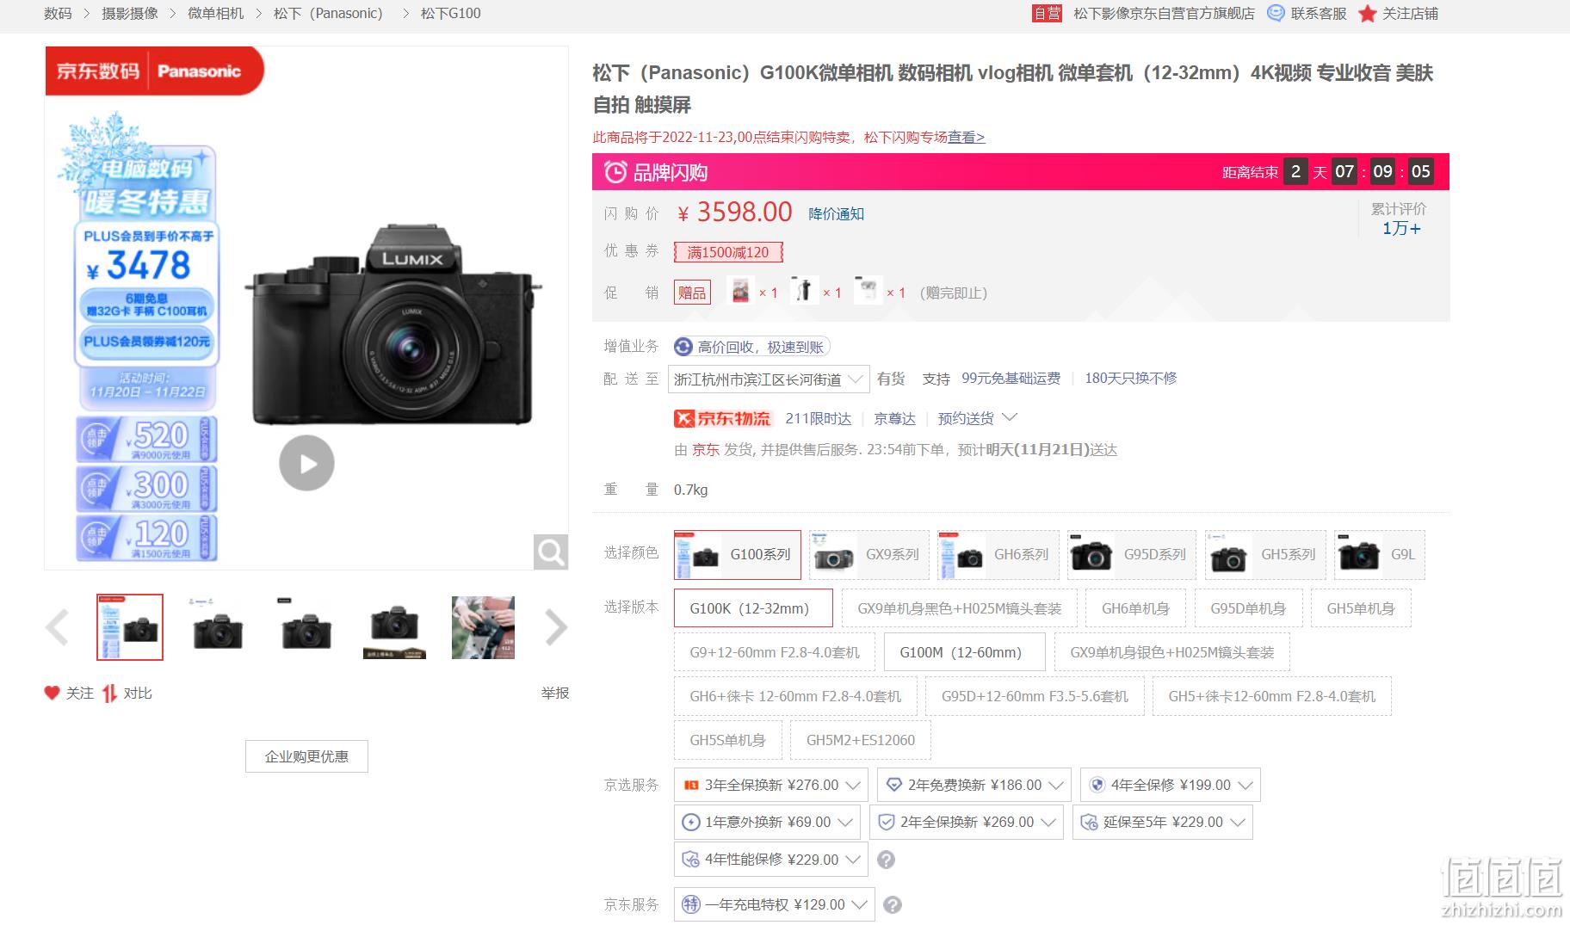Click 京尊达 delivery link
The width and height of the screenshot is (1570, 925).
pyautogui.click(x=894, y=418)
